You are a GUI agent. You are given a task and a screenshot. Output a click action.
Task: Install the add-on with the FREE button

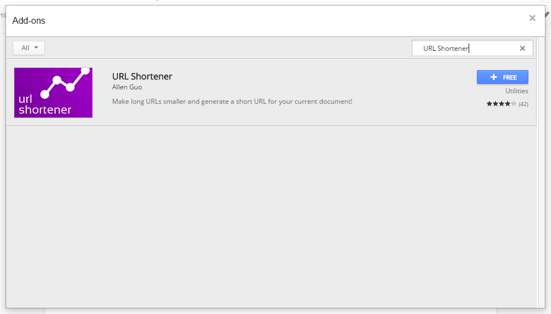tap(502, 77)
